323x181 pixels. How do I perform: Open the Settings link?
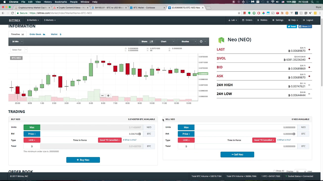click(278, 20)
